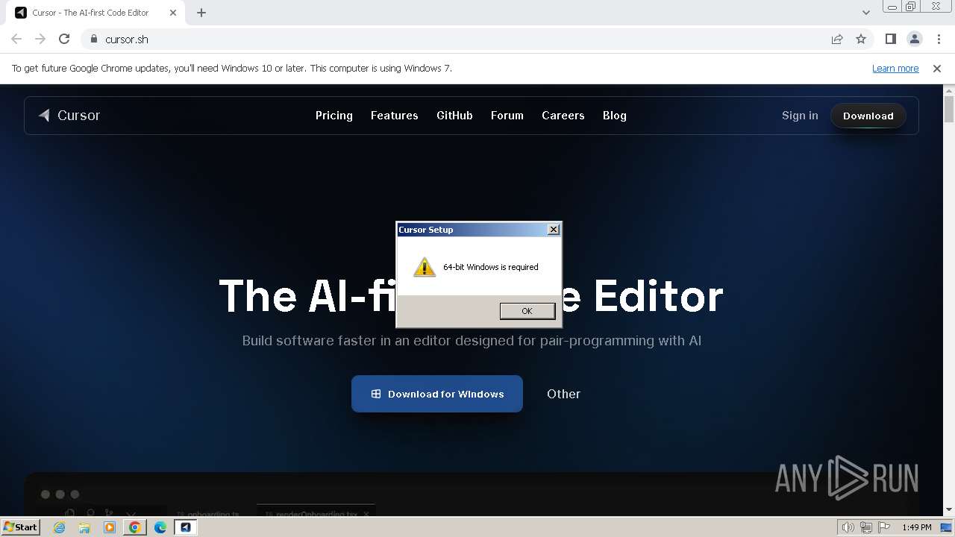955x537 pixels.
Task: Click the Sign in link
Action: 800,116
